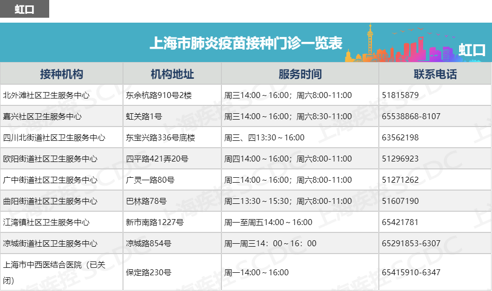Click banner title 上海市肺炎疫苗接种门诊一览表
492x291 pixels.
click(246, 43)
